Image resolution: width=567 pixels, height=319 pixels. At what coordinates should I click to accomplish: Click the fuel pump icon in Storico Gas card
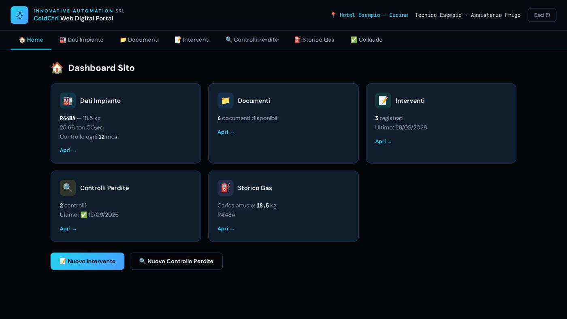point(225,188)
